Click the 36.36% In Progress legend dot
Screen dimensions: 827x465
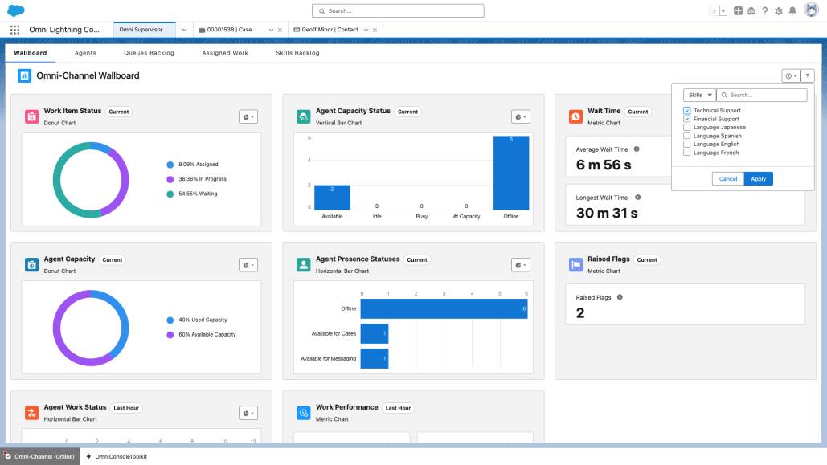click(x=170, y=179)
